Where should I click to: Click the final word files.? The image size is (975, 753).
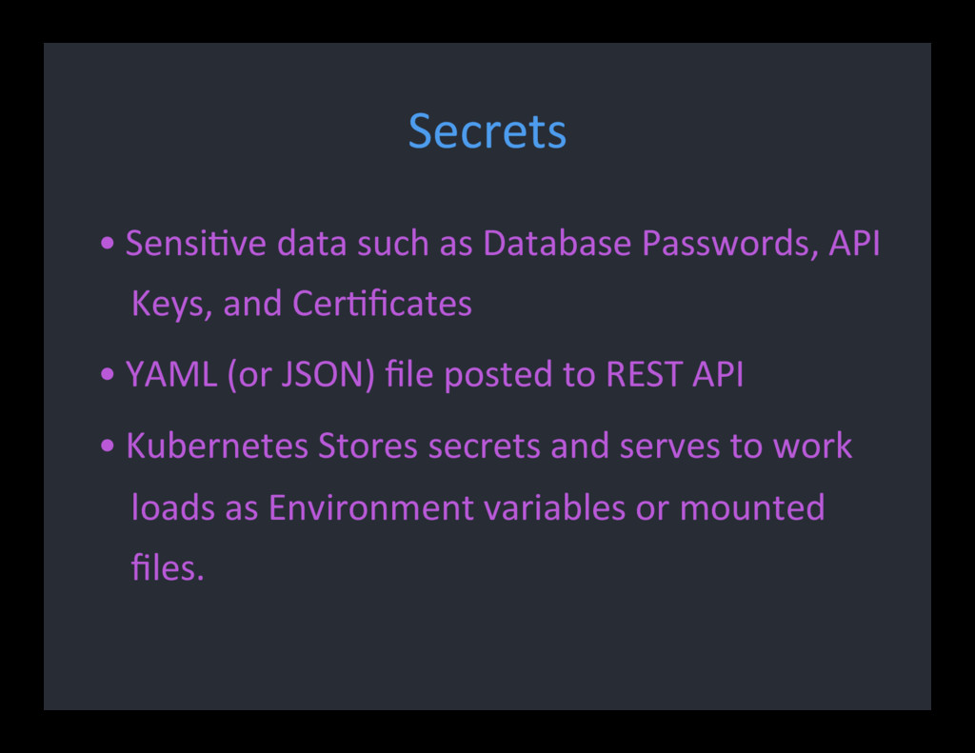tap(168, 567)
